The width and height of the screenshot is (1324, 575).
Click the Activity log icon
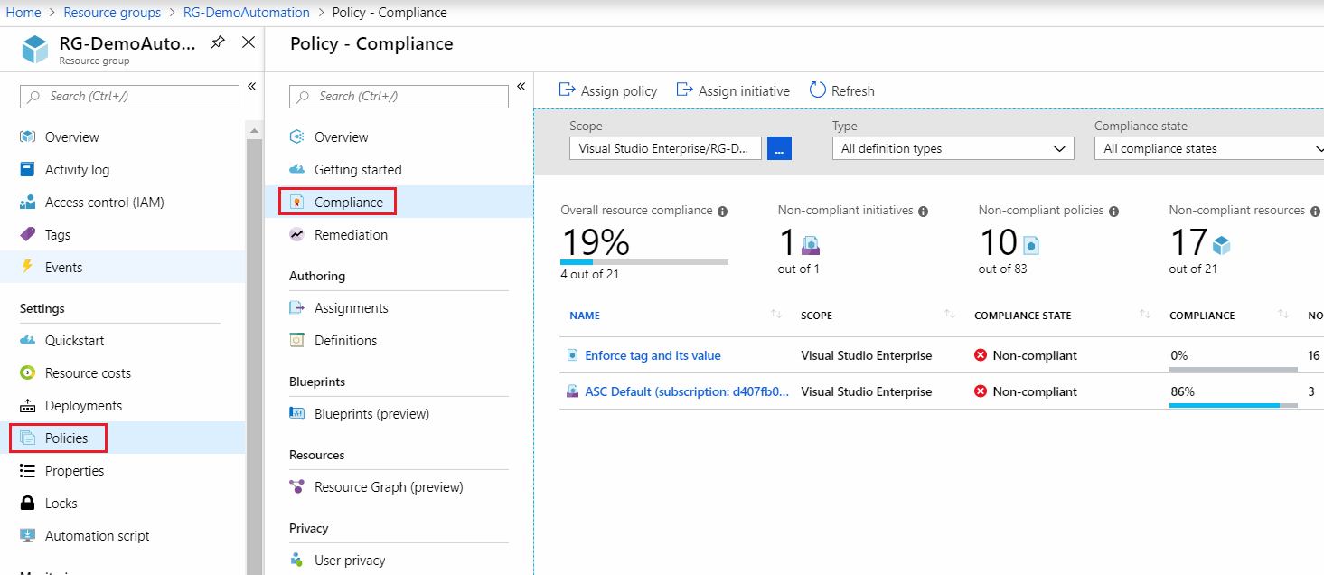pyautogui.click(x=28, y=170)
